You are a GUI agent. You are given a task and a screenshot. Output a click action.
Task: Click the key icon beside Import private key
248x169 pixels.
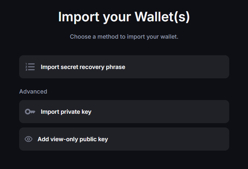[x=30, y=112]
